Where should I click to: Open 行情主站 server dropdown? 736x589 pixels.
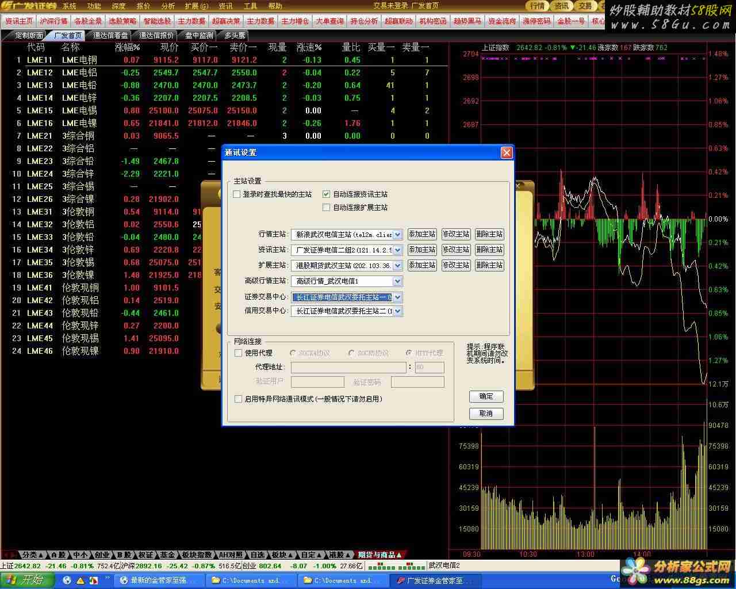click(397, 234)
